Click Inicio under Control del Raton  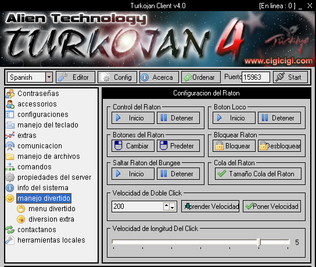[133, 118]
